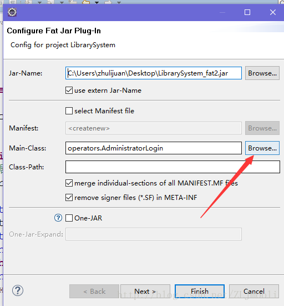Image resolution: width=284 pixels, height=306 pixels.
Task: Click inside the Jar-Name path field
Action: click(154, 73)
